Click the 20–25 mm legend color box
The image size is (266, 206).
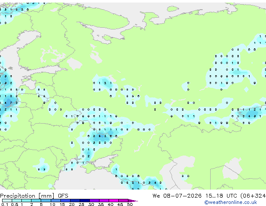[75, 201]
